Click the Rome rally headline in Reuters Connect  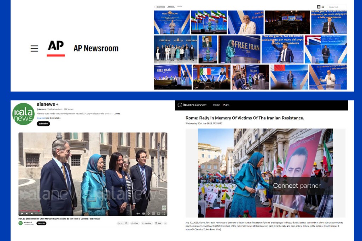pyautogui.click(x=245, y=118)
